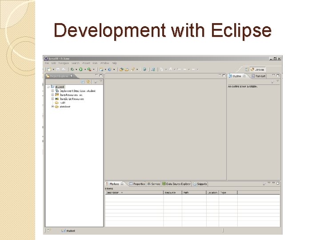320x240 pixels.
Task: Click the Open Type folder icon
Action: (x=121, y=69)
